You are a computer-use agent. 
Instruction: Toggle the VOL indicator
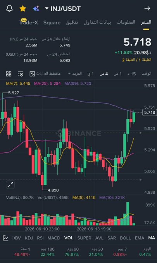pos(69,238)
